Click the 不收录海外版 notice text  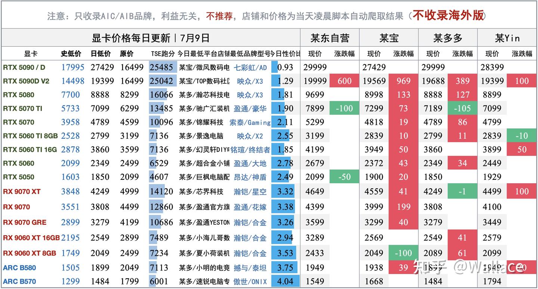[448, 15]
